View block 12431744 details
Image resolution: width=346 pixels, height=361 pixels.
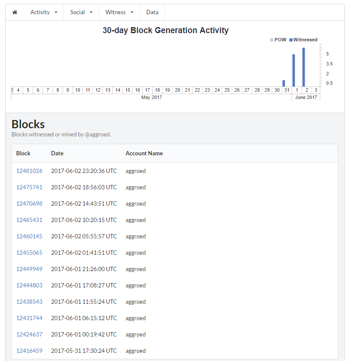tap(29, 318)
